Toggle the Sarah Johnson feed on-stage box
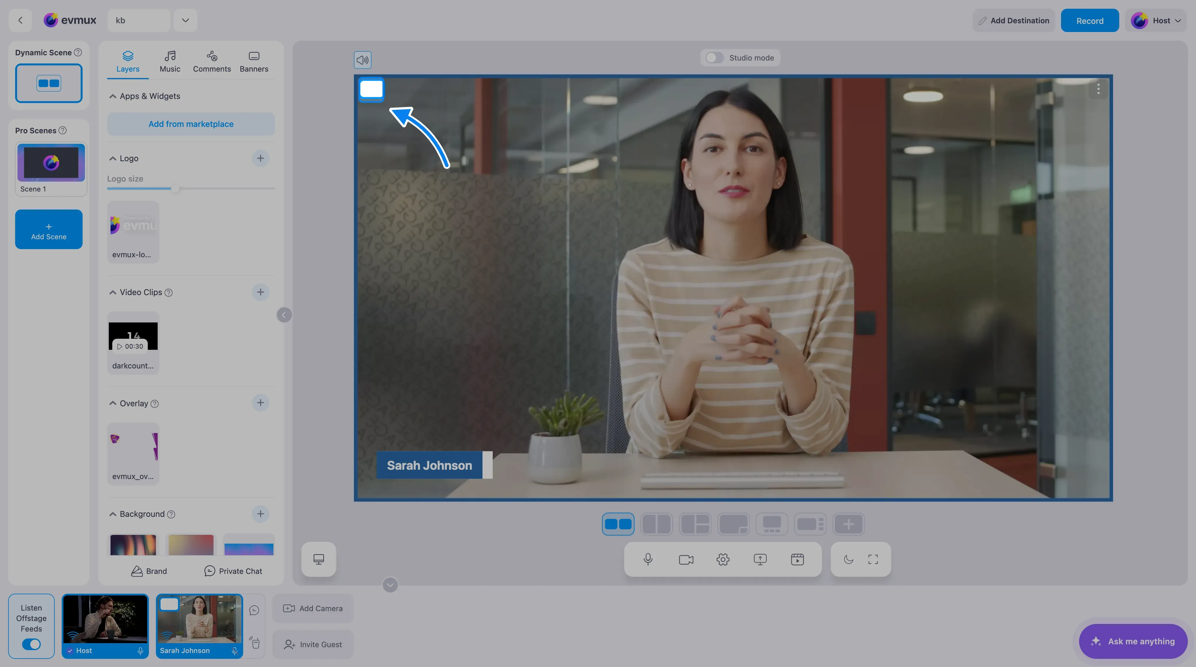This screenshot has height=667, width=1196. click(x=169, y=604)
